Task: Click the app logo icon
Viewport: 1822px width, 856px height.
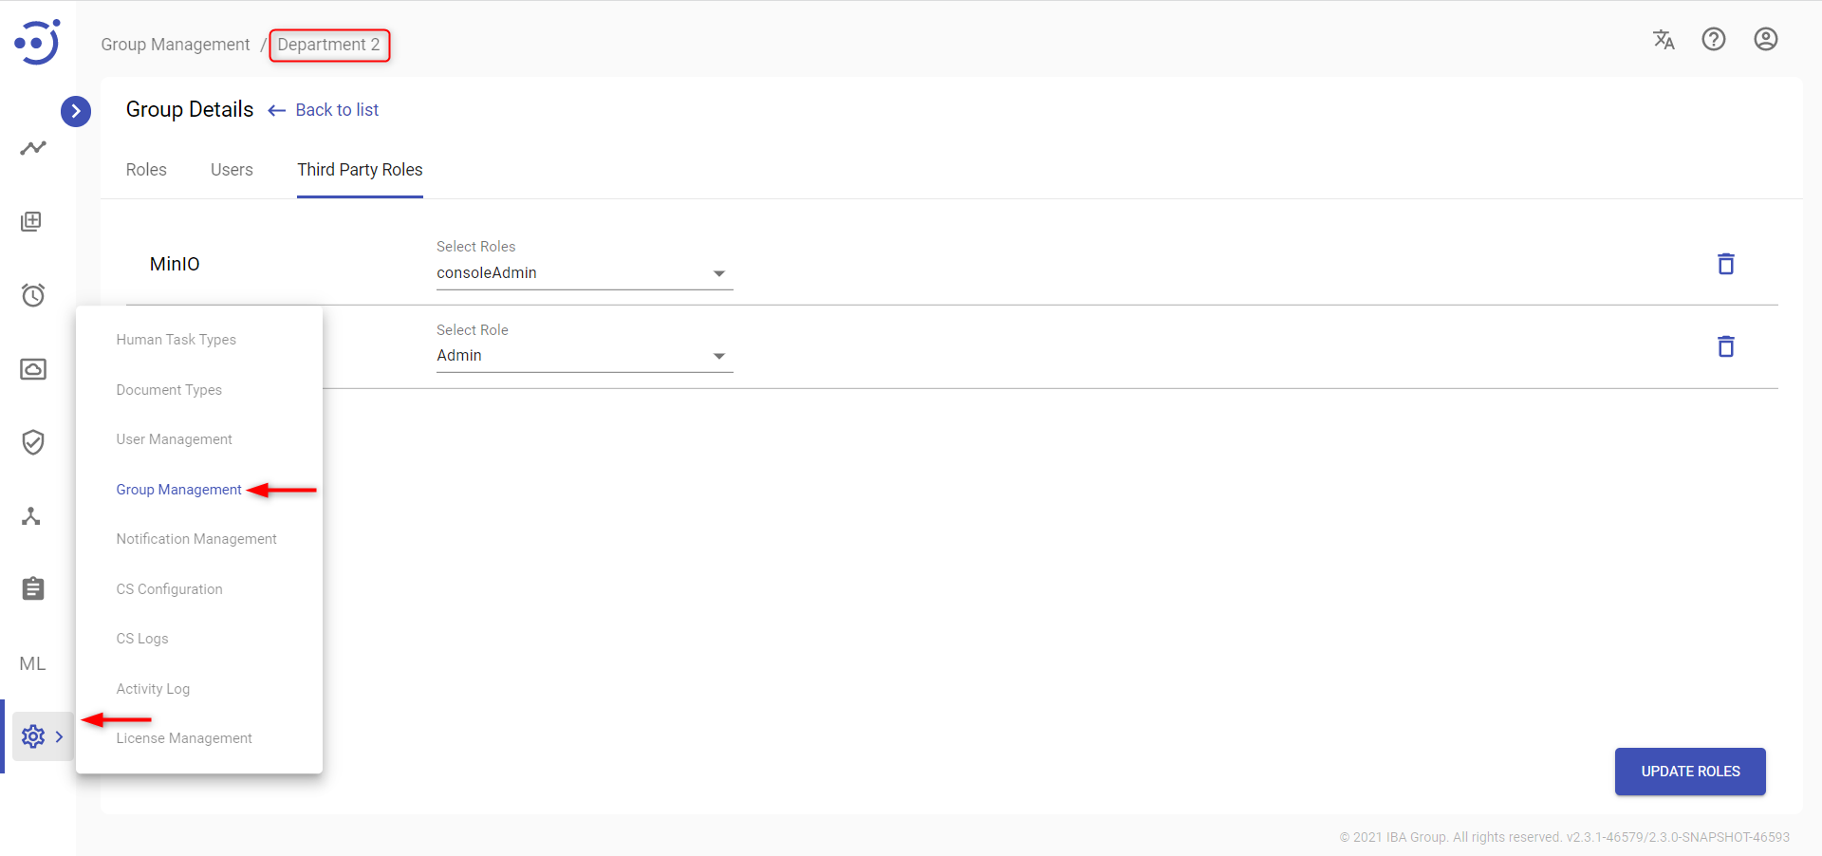Action: coord(37,42)
